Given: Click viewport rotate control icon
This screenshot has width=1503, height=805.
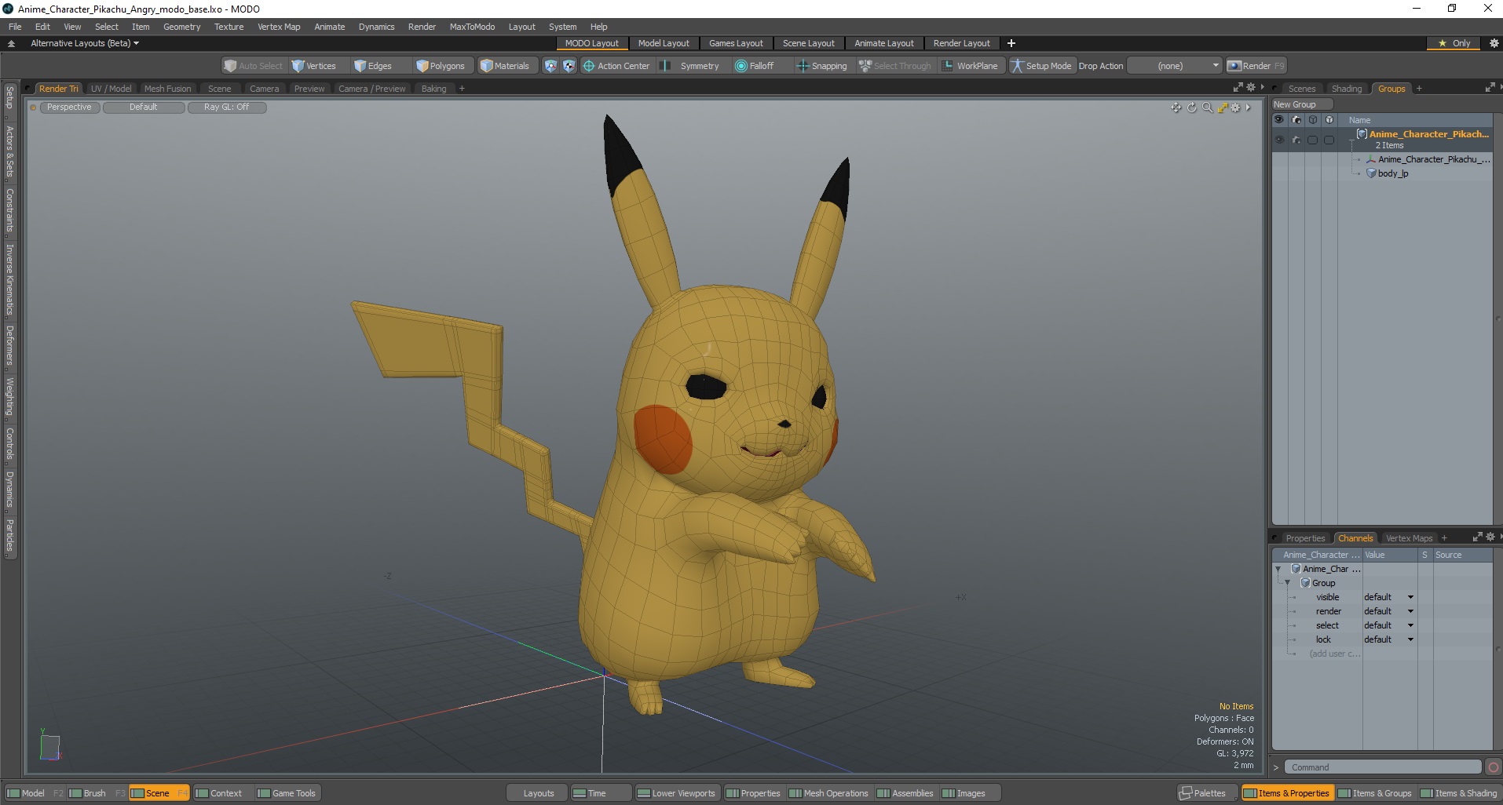Looking at the screenshot, I should coord(1191,107).
